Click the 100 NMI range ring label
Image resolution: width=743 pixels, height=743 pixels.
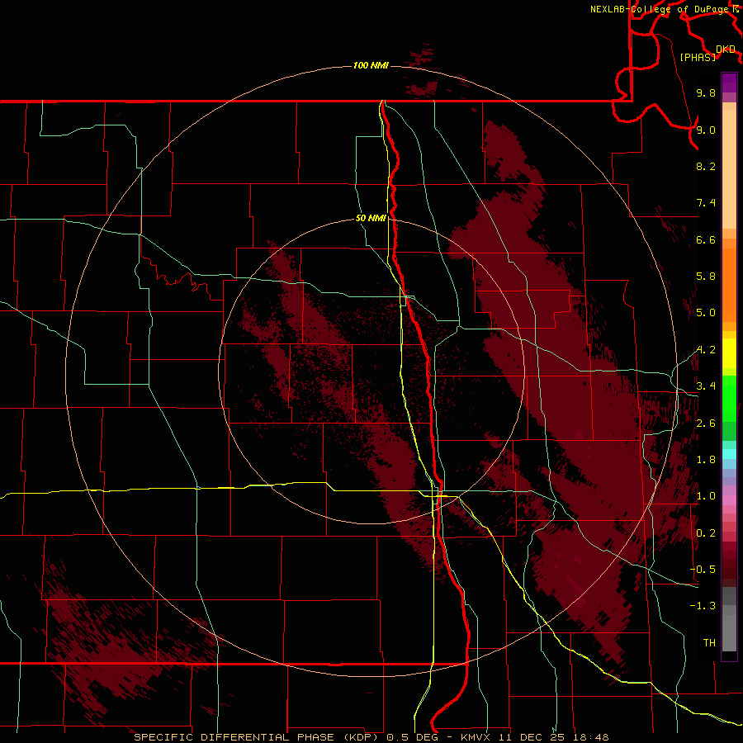point(371,65)
